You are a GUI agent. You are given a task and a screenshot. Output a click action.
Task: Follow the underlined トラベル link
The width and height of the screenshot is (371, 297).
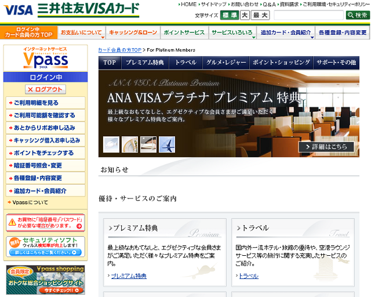coord(249,276)
